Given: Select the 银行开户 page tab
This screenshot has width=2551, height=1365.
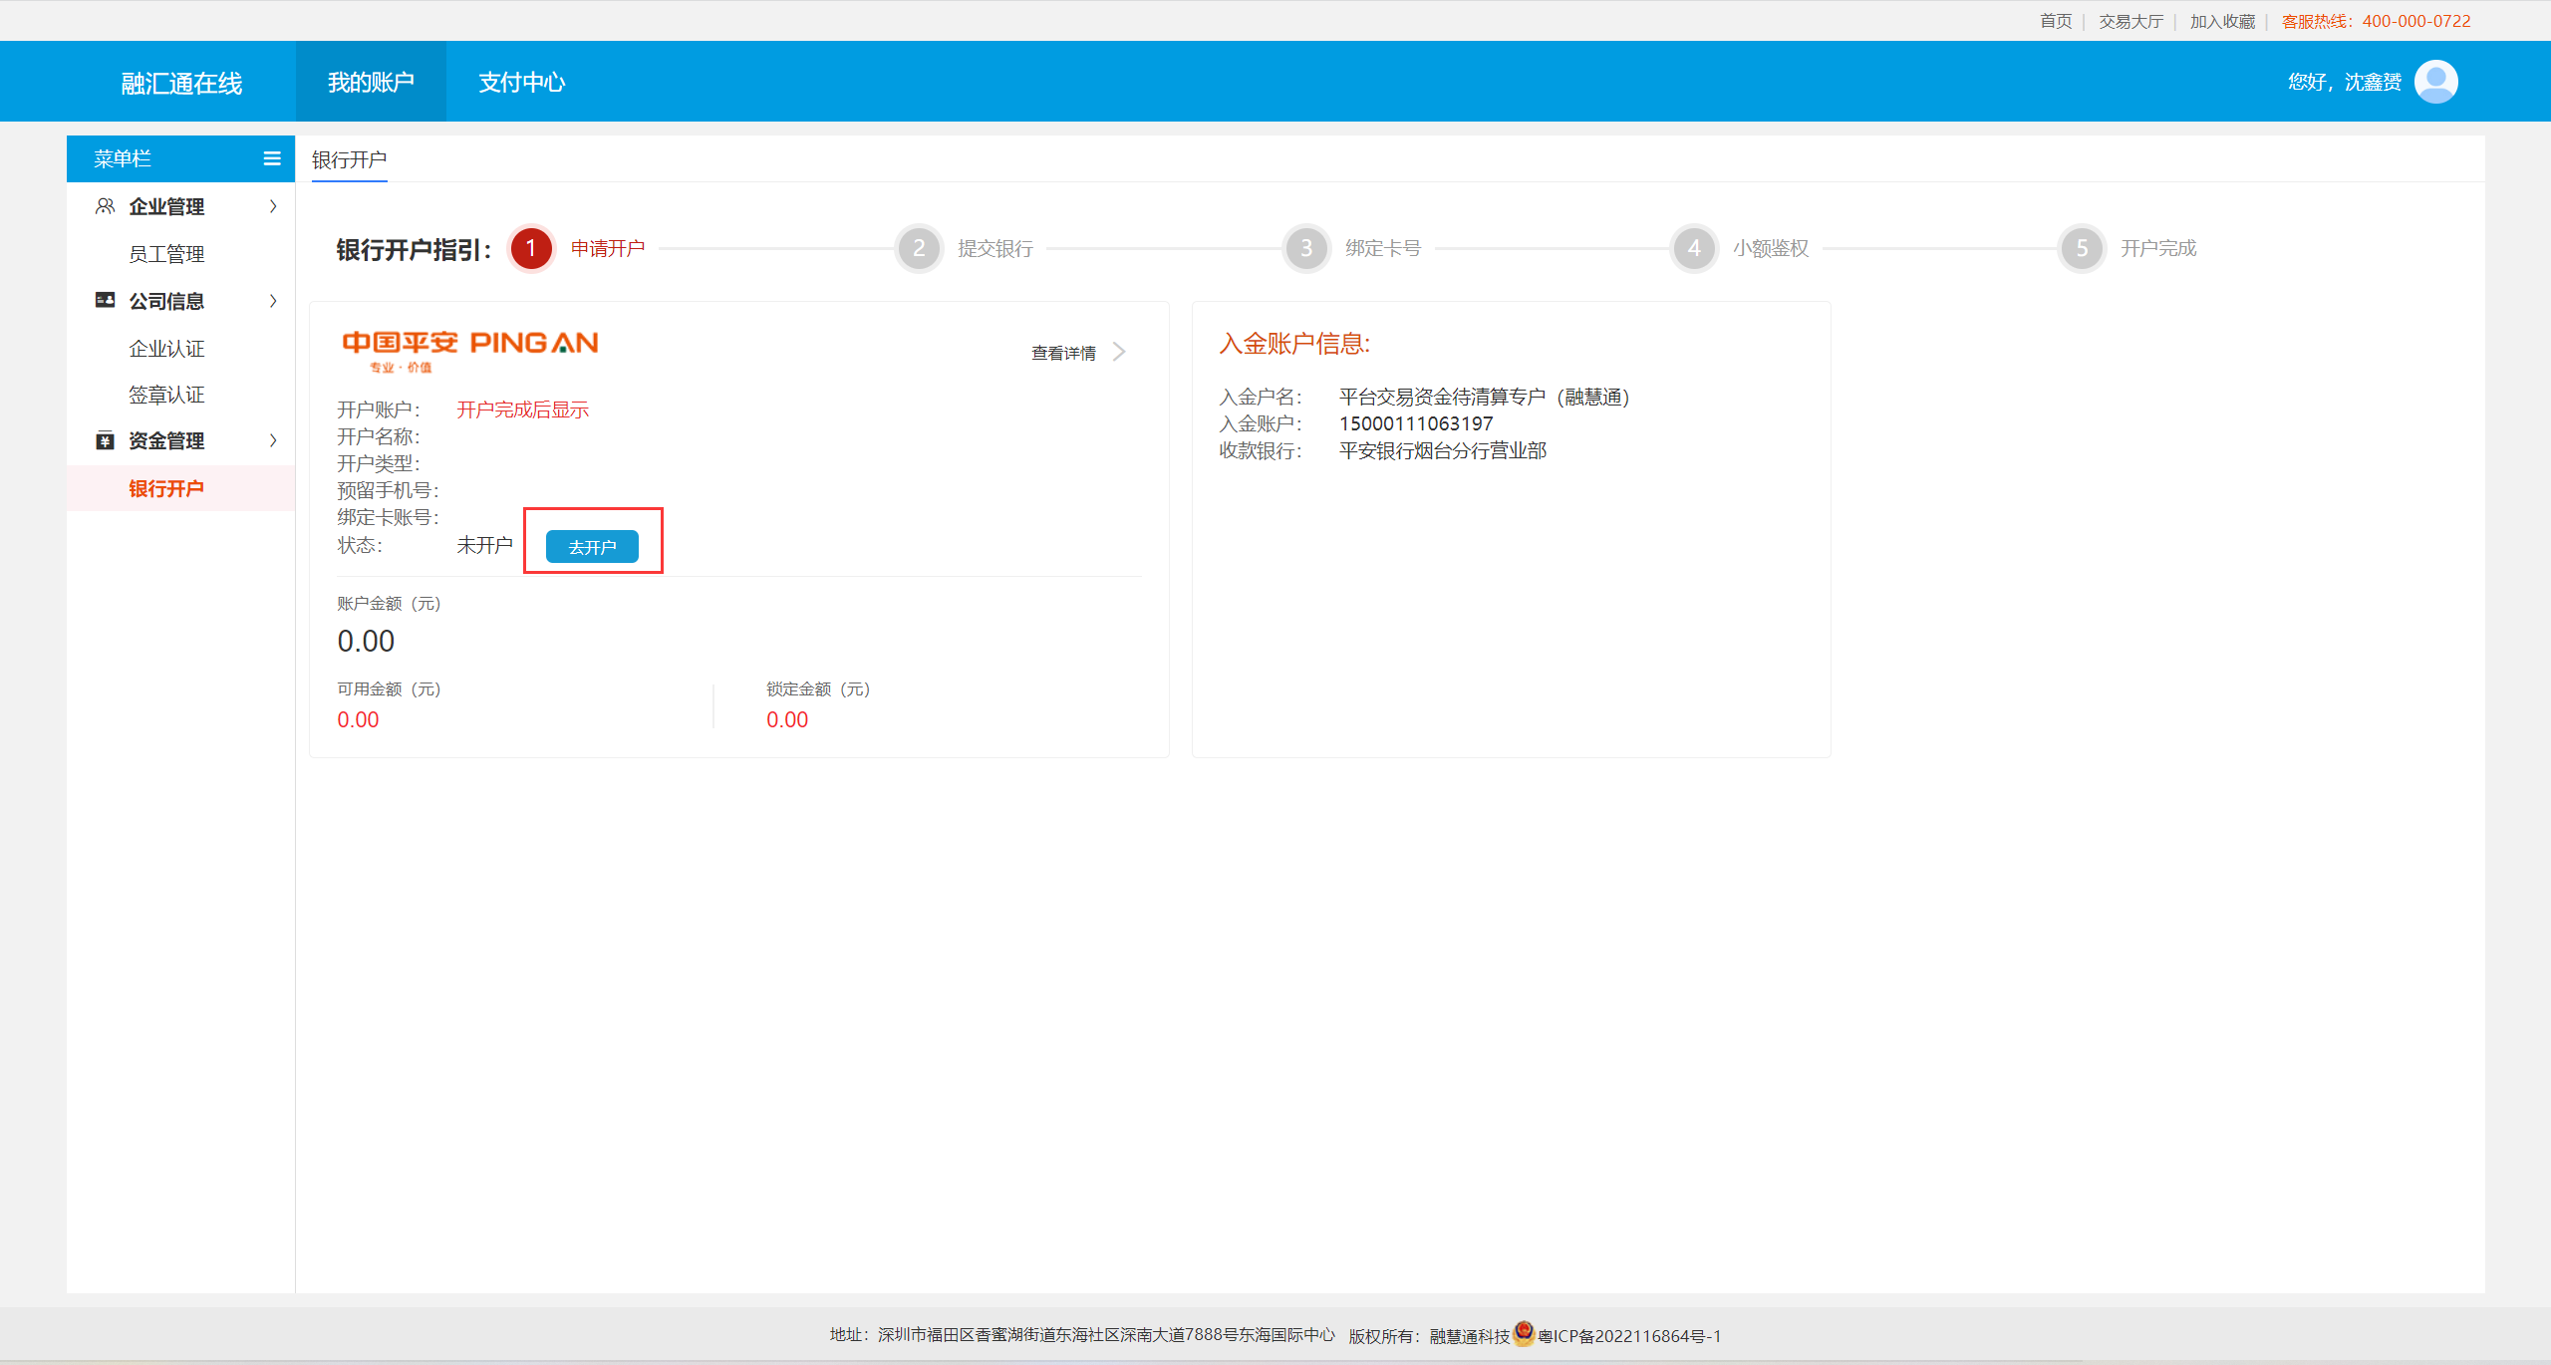Looking at the screenshot, I should 349,159.
